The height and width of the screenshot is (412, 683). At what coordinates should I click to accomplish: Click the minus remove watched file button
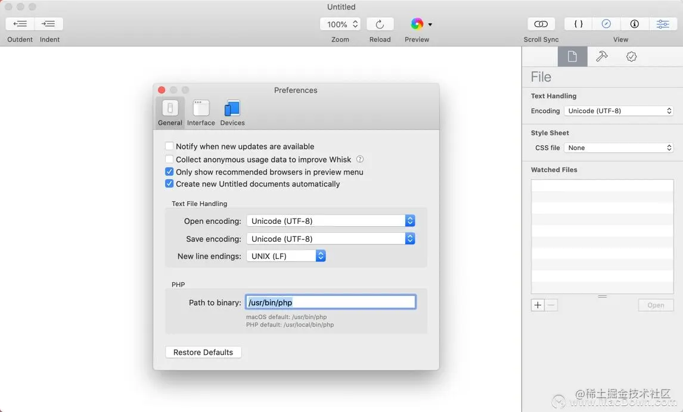point(551,305)
